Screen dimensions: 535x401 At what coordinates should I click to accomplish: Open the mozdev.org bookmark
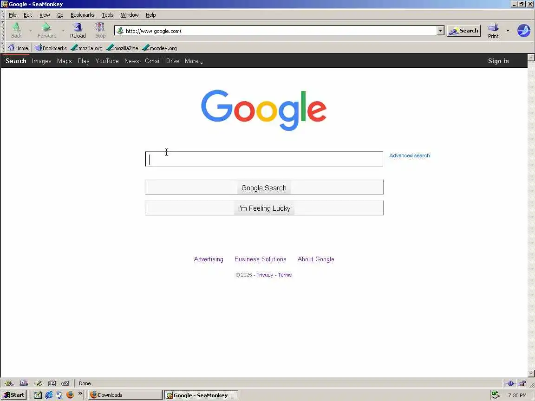coord(160,48)
